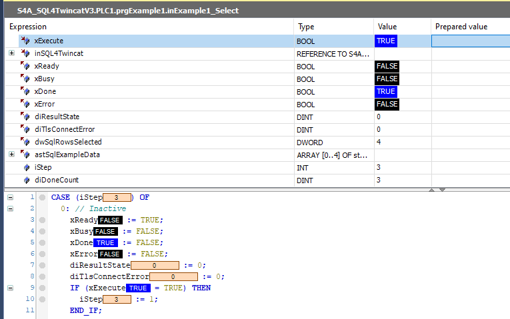Click the inExample1_Select window title
The image size is (510, 319).
click(x=128, y=11)
